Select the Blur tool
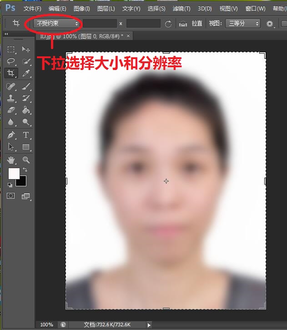Screen dimensions: 287x330 pos(11,122)
